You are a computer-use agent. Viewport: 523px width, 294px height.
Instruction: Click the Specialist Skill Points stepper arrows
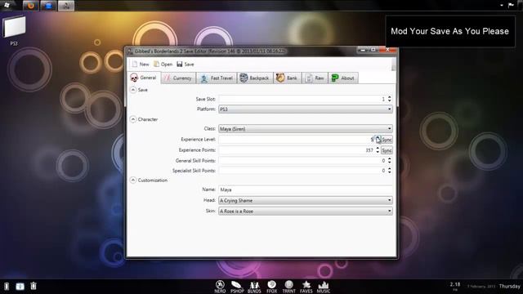point(389,171)
